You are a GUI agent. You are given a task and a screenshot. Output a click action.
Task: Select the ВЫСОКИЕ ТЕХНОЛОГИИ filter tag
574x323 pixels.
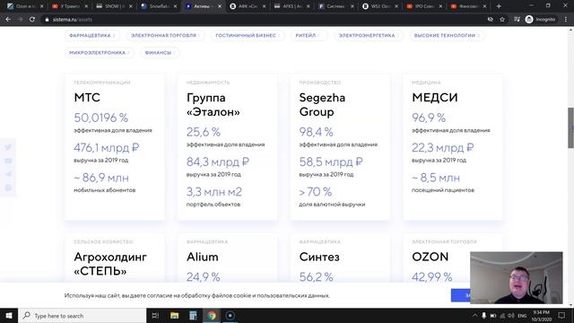tap(447, 36)
